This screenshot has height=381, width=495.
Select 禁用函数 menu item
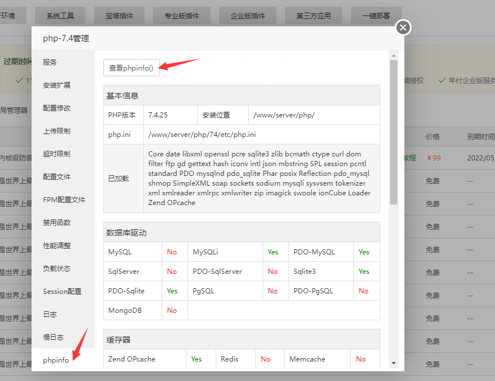coord(57,223)
